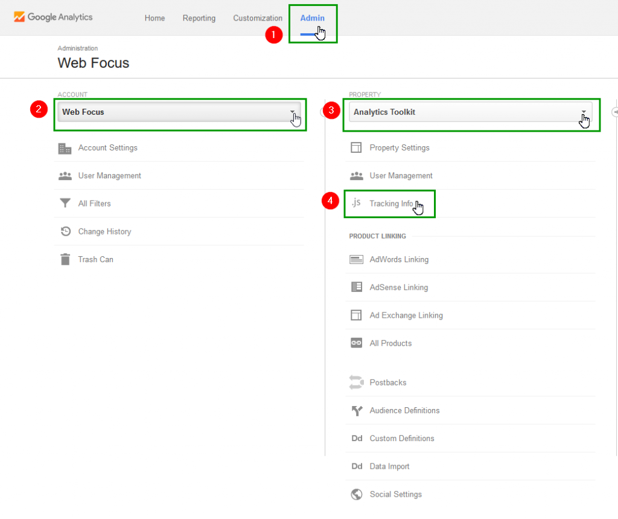The height and width of the screenshot is (519, 618).
Task: Click the Google Analytics logo
Action: (x=53, y=17)
